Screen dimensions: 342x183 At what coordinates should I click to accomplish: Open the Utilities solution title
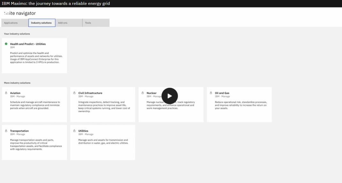[83, 131]
